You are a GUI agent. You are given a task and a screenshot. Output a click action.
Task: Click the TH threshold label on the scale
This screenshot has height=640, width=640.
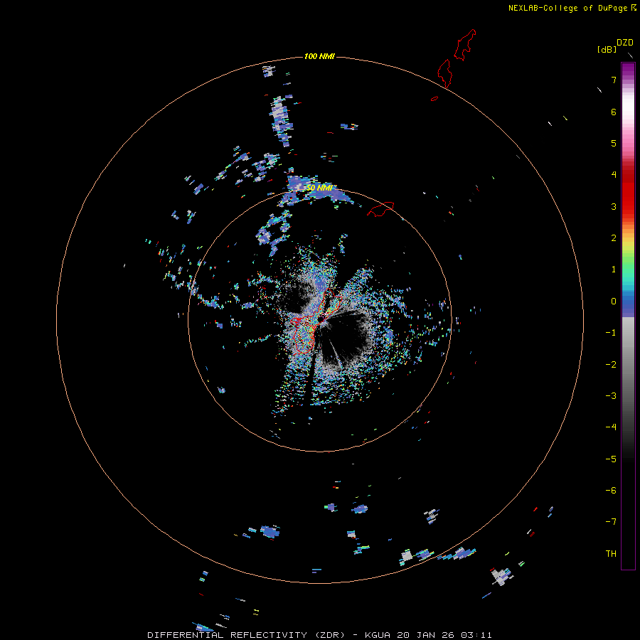click(611, 554)
